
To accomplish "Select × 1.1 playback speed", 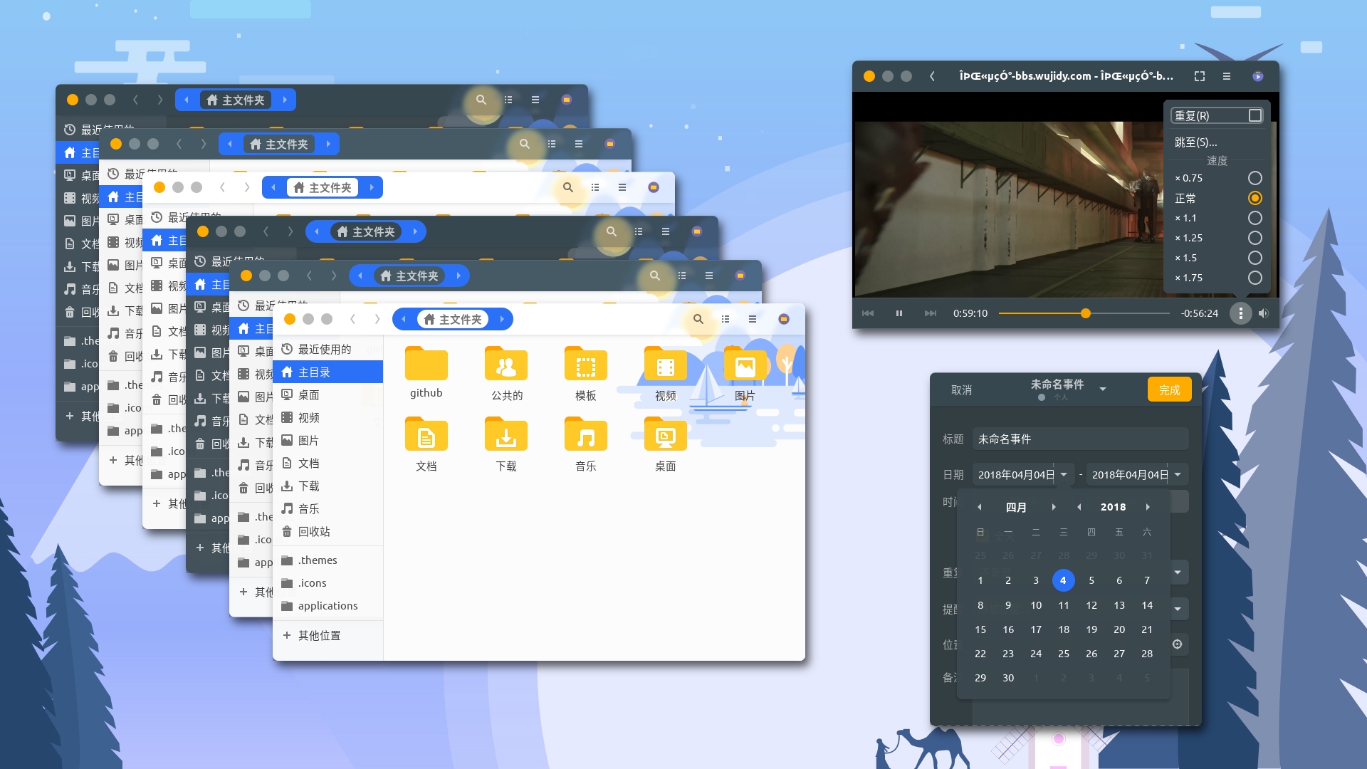I will click(x=1255, y=218).
